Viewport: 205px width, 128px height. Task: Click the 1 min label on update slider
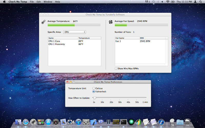pos(145,102)
